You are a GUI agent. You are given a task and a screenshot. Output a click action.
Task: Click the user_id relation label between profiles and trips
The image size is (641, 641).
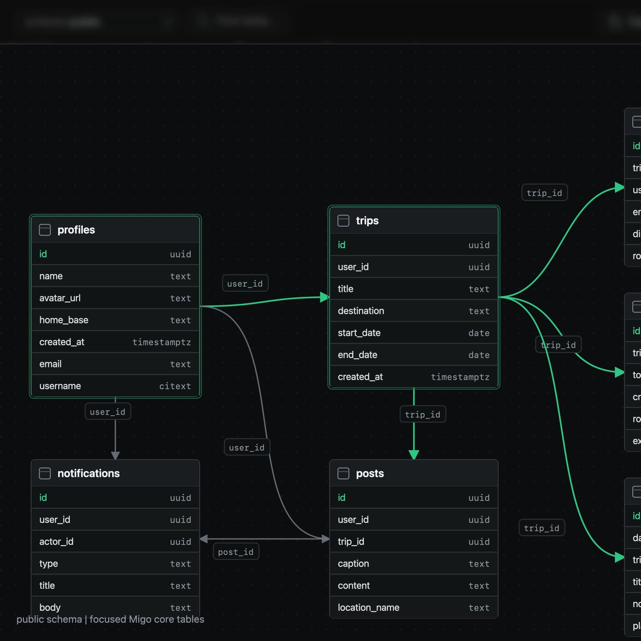click(245, 283)
